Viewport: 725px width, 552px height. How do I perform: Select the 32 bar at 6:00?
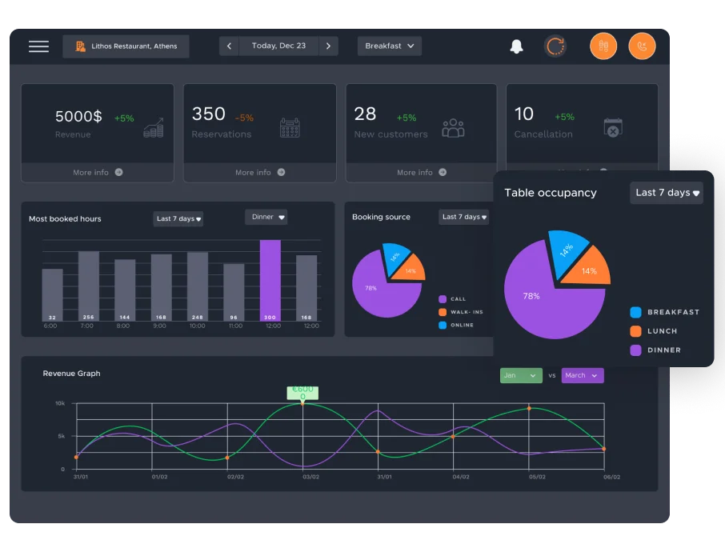tap(52, 294)
